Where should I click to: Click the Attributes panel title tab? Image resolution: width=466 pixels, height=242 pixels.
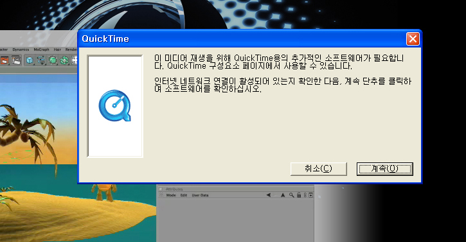[174, 189]
